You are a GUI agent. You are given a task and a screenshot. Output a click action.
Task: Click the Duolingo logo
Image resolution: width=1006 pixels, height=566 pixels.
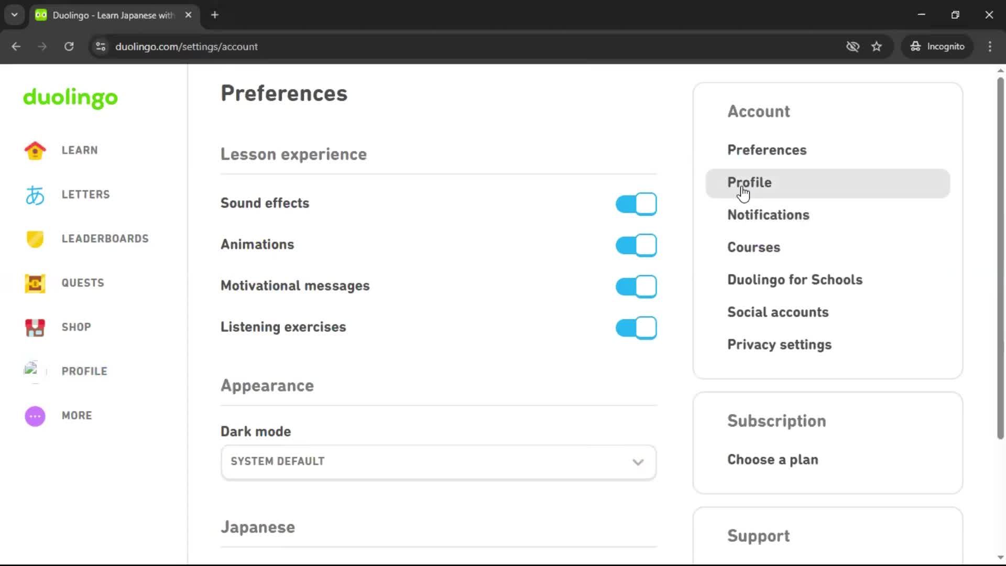point(70,99)
